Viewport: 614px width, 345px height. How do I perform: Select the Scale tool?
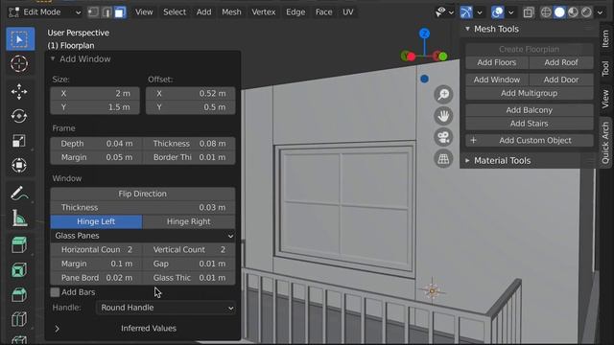tap(19, 141)
